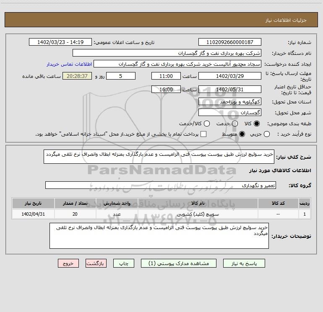The height and width of the screenshot is (312, 323).
Task: Click the general need description text box
Action: pos(159,157)
